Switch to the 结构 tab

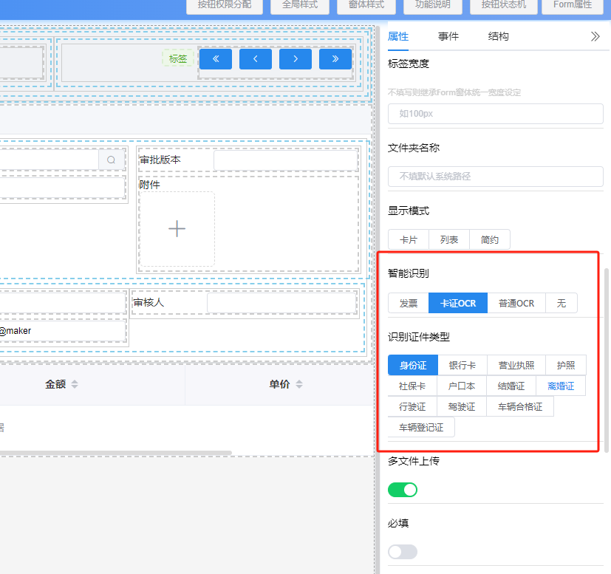pos(499,37)
